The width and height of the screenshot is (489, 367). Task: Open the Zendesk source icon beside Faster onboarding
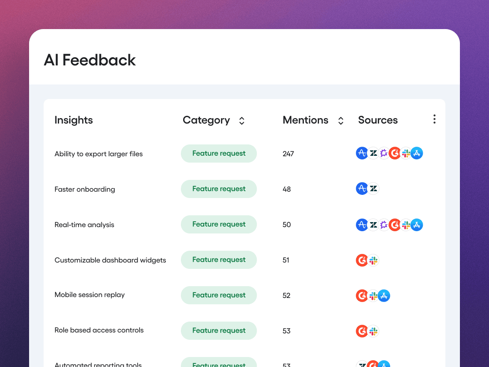(x=373, y=188)
